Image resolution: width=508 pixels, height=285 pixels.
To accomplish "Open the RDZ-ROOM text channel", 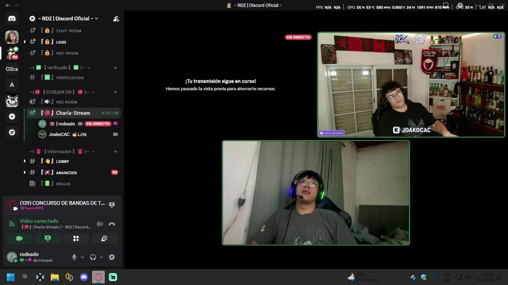I will (x=73, y=53).
